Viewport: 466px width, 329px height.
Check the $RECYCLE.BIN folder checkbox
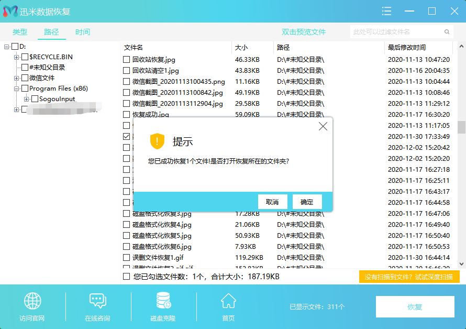[x=24, y=57]
